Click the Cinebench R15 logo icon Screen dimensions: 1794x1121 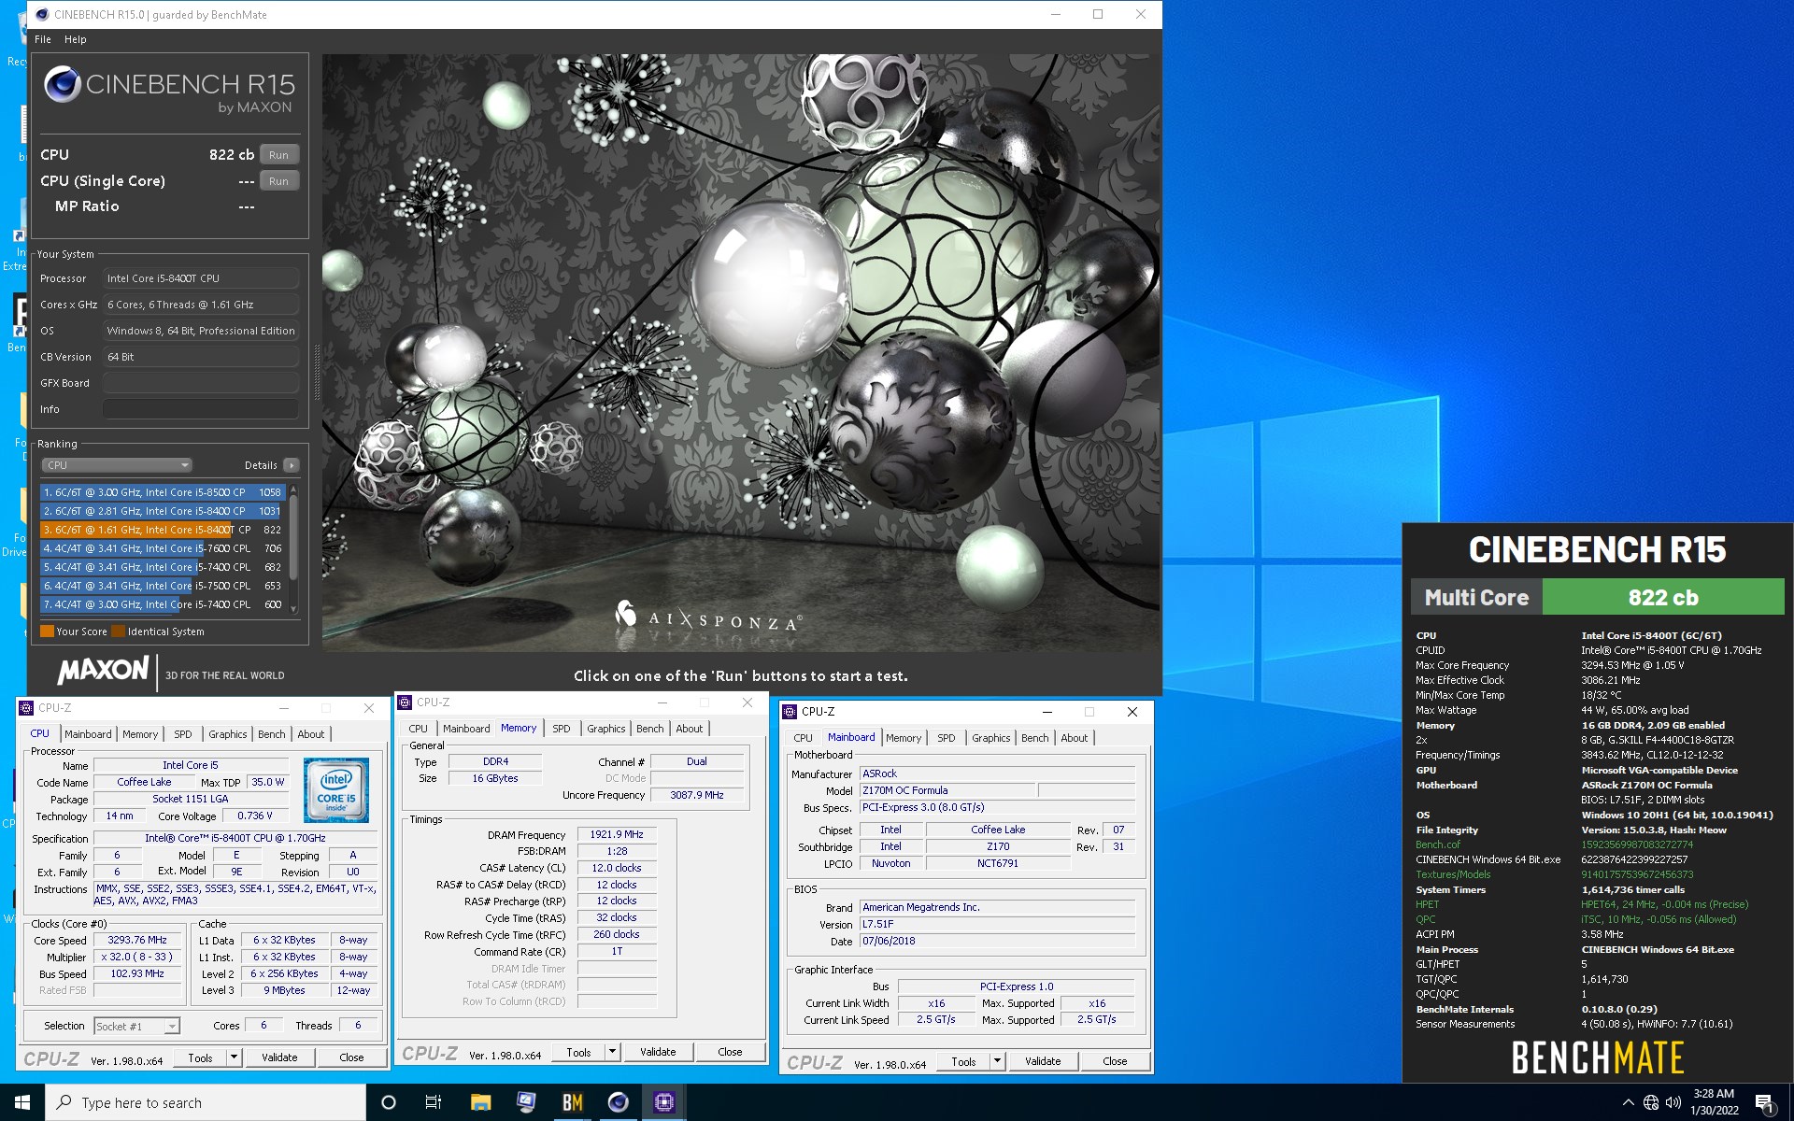pos(63,85)
